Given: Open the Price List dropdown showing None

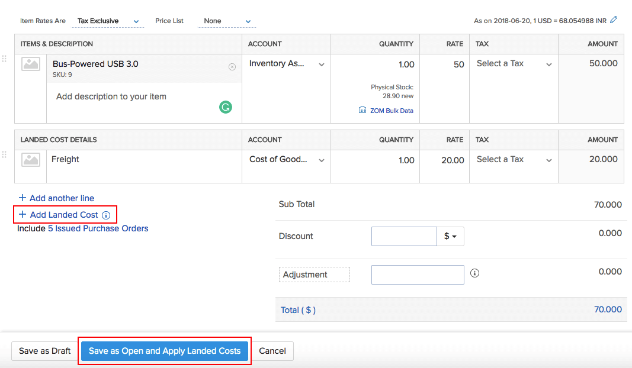Looking at the screenshot, I should [226, 21].
